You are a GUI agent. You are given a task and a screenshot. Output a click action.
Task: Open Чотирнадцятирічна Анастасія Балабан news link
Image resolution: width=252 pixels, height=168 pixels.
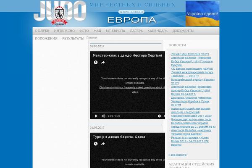193,123
